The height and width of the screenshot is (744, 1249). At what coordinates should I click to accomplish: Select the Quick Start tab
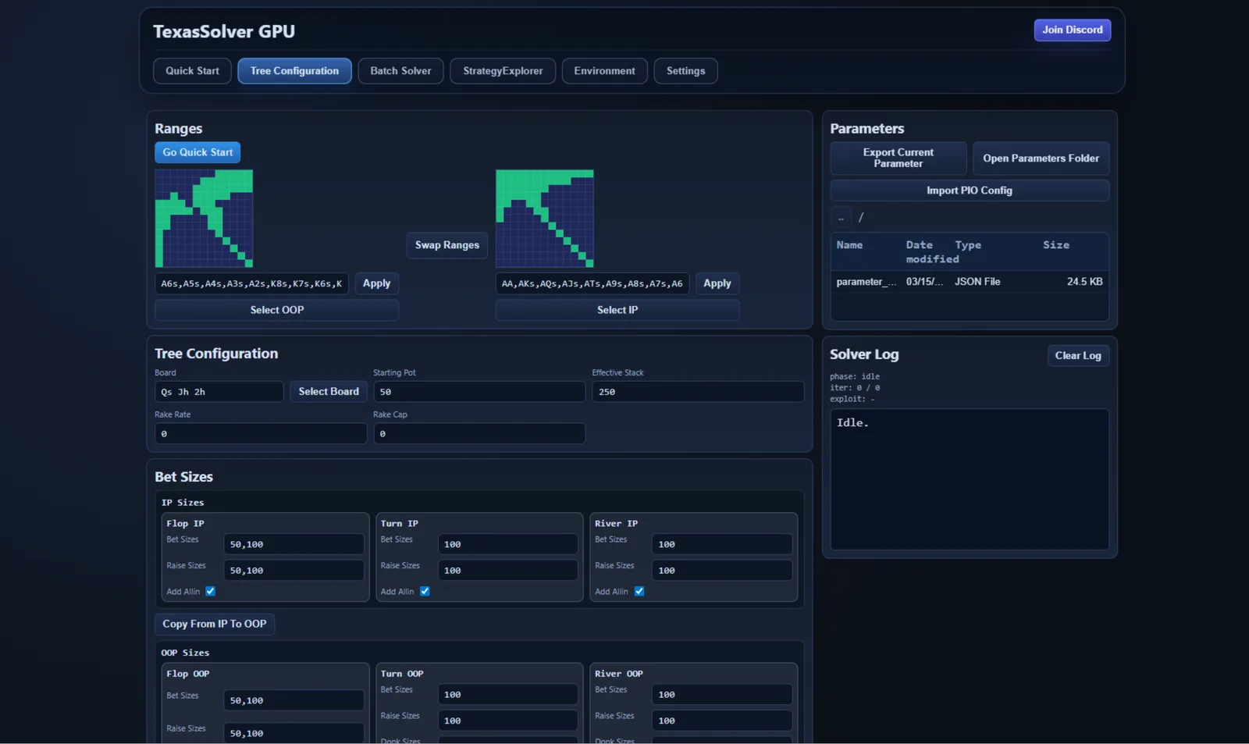tap(192, 70)
